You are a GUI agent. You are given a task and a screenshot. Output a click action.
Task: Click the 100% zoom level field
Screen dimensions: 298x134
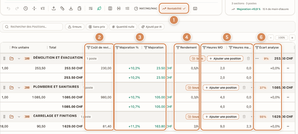pos(281,38)
